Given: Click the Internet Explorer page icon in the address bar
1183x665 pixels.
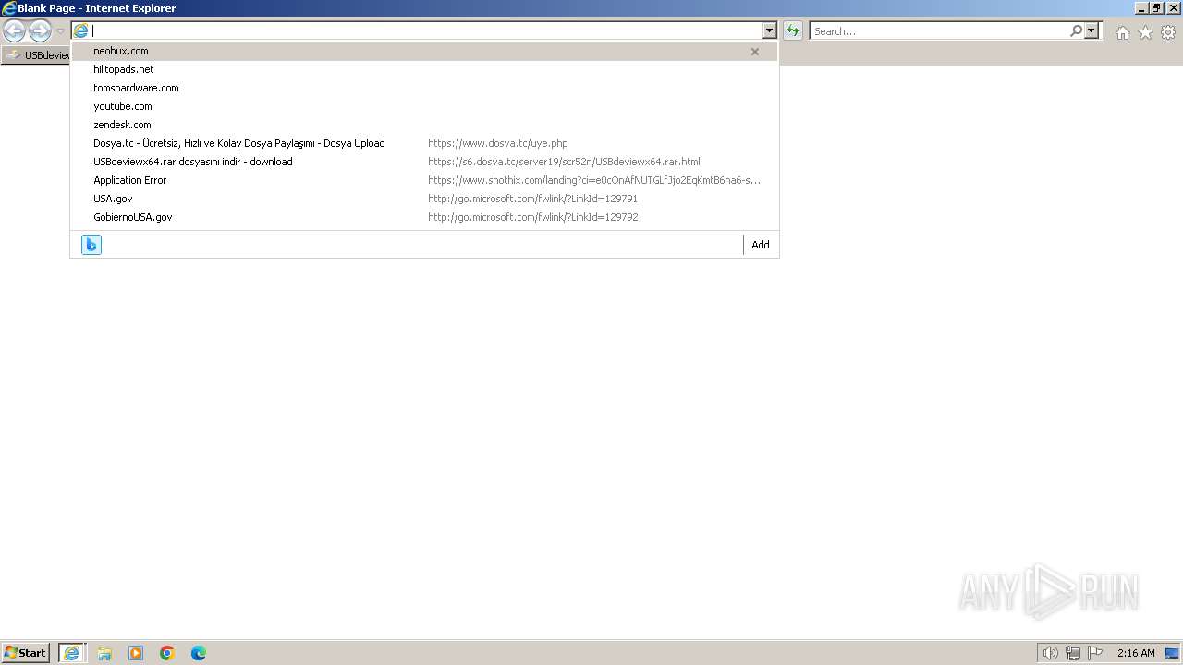Looking at the screenshot, I should coord(81,31).
